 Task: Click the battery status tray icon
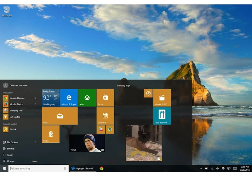click(x=206, y=168)
